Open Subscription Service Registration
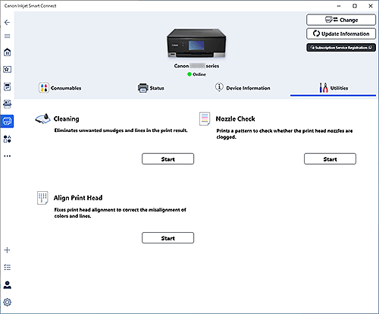This screenshot has width=379, height=314. pos(341,48)
